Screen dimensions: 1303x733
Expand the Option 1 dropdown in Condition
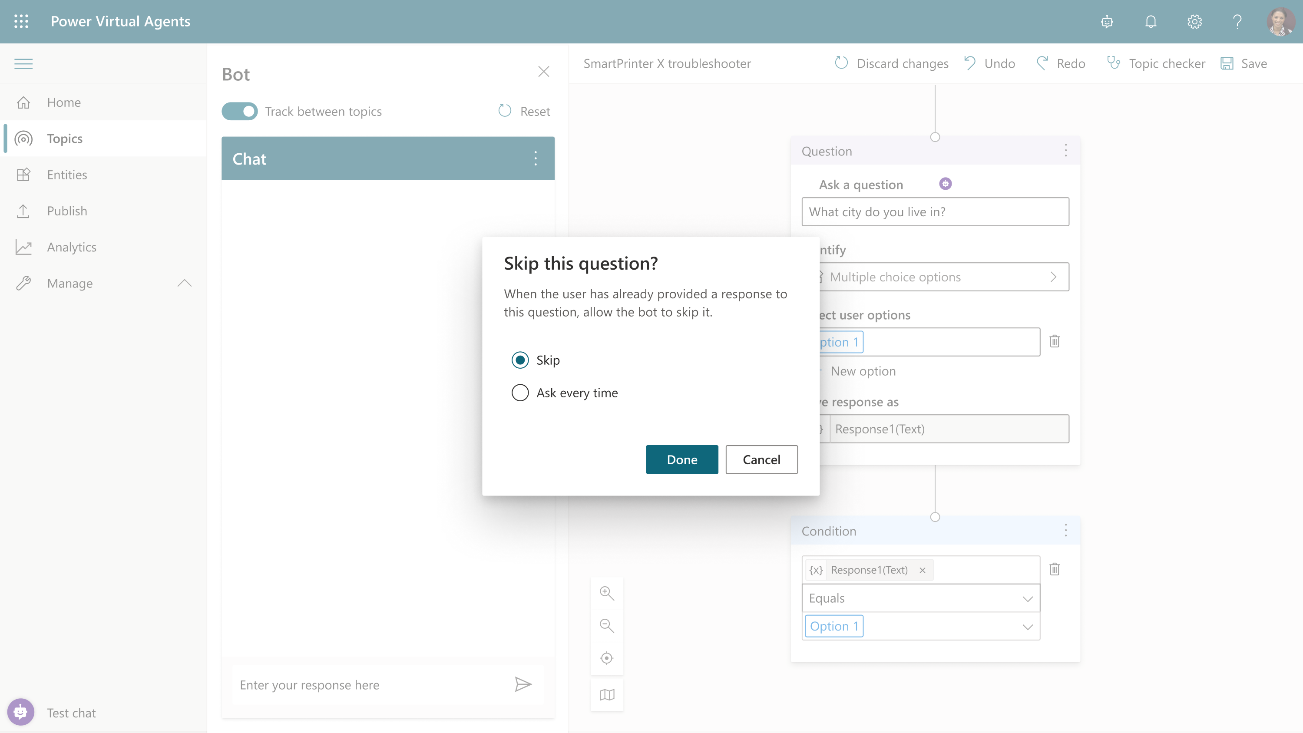pos(1027,626)
